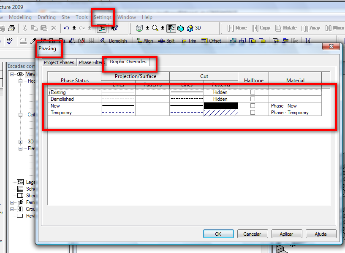The image size is (345, 253).
Task: Click the Aplicar button
Action: coord(287,234)
